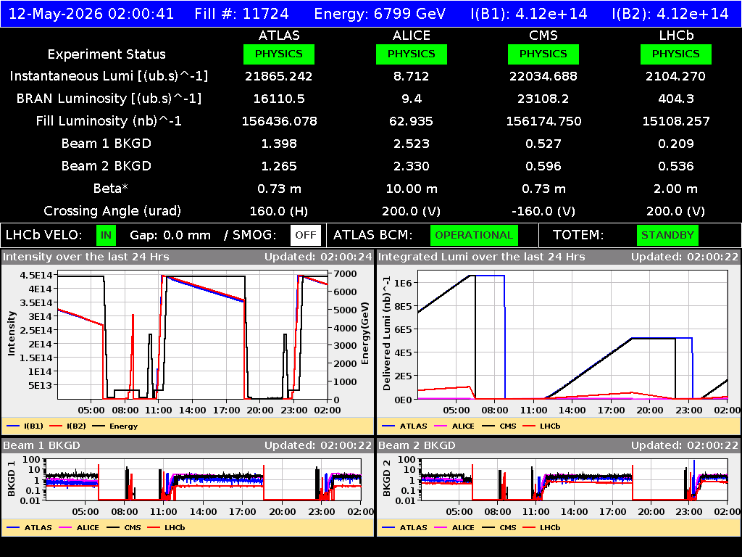
Task: Click the LHCb PHYSICS status indicator
Action: (676, 54)
